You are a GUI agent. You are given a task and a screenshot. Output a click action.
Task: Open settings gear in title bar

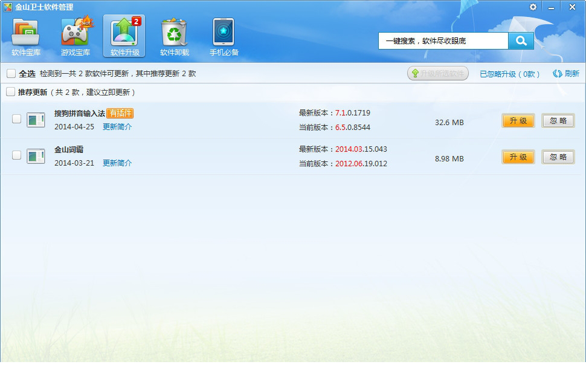(x=533, y=7)
